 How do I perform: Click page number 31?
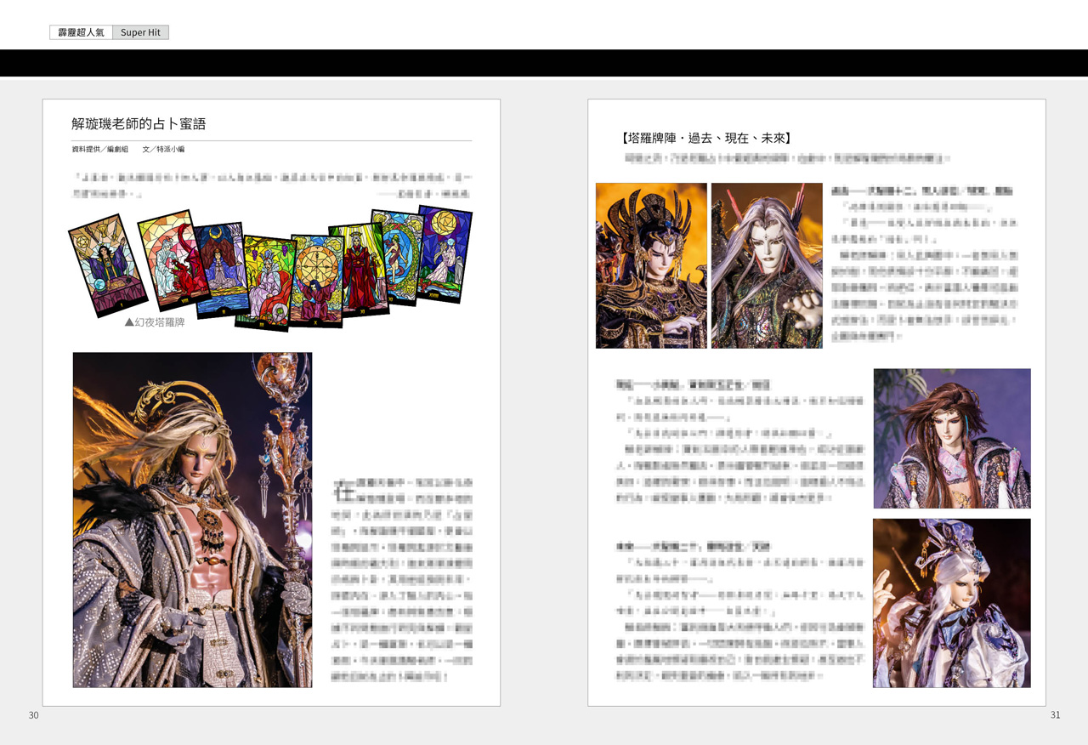(1055, 715)
